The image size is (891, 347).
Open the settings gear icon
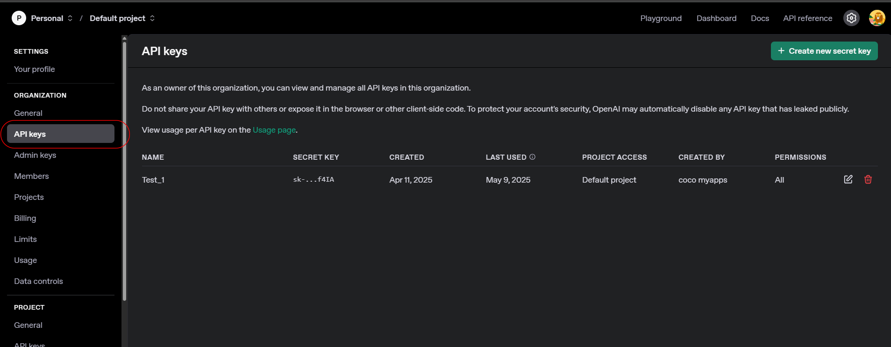851,18
